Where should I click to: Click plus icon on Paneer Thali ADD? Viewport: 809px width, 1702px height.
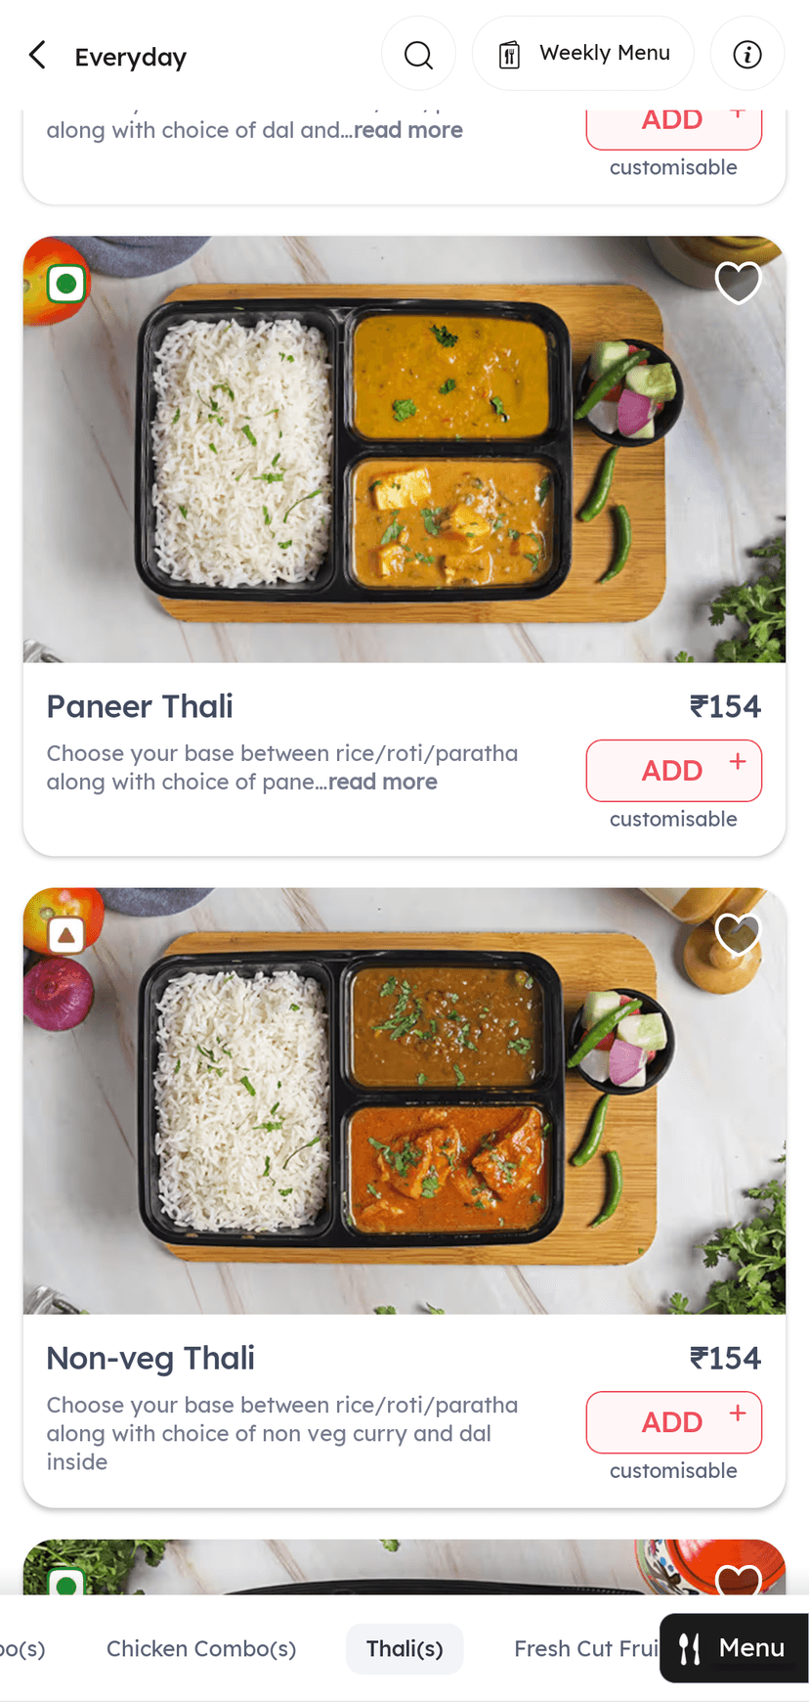pos(738,760)
